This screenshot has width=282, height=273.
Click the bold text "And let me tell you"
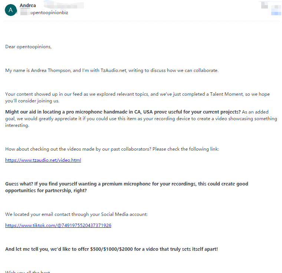click(x=27, y=249)
